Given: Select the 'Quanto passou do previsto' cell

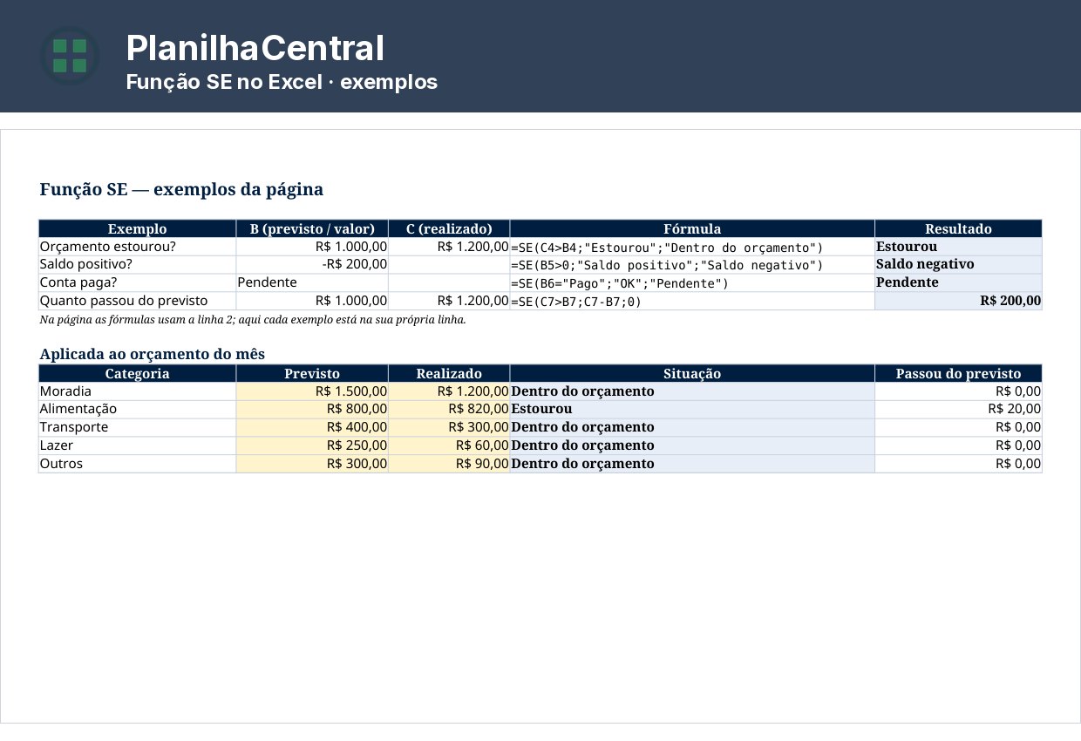Looking at the screenshot, I should [x=138, y=301].
